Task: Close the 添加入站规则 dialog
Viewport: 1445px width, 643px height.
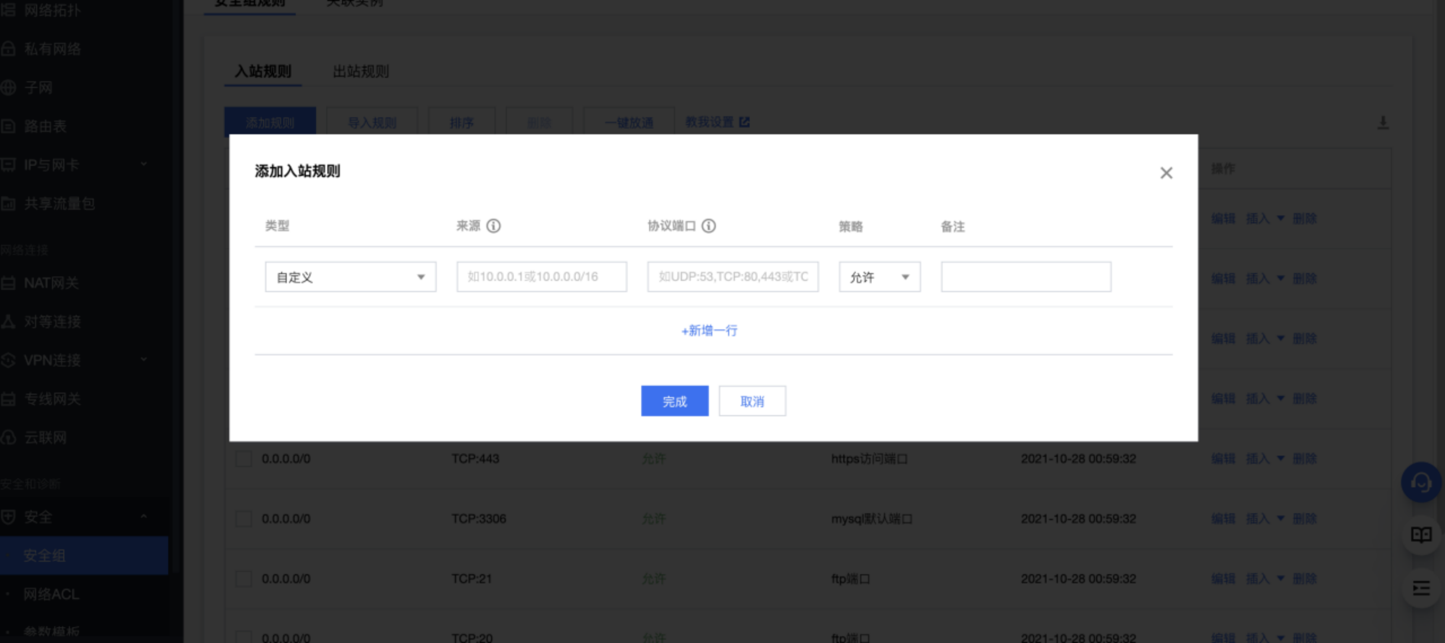Action: coord(1166,173)
